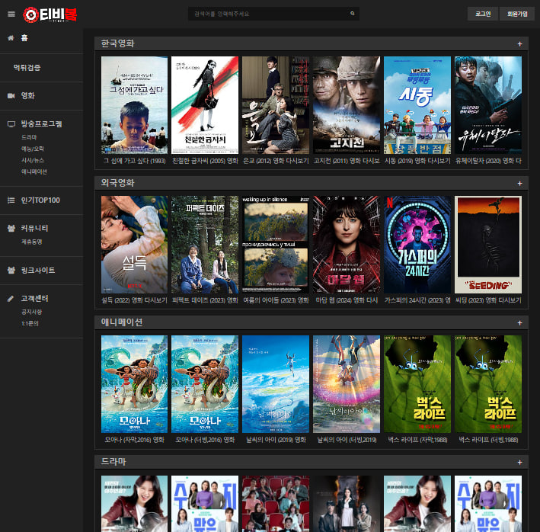Click the list icon beside 인기TOP100
Viewport: 540px width, 532px height.
click(11, 200)
